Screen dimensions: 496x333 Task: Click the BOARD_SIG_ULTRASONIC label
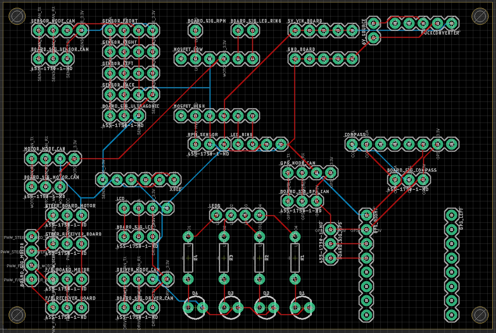[x=131, y=106]
